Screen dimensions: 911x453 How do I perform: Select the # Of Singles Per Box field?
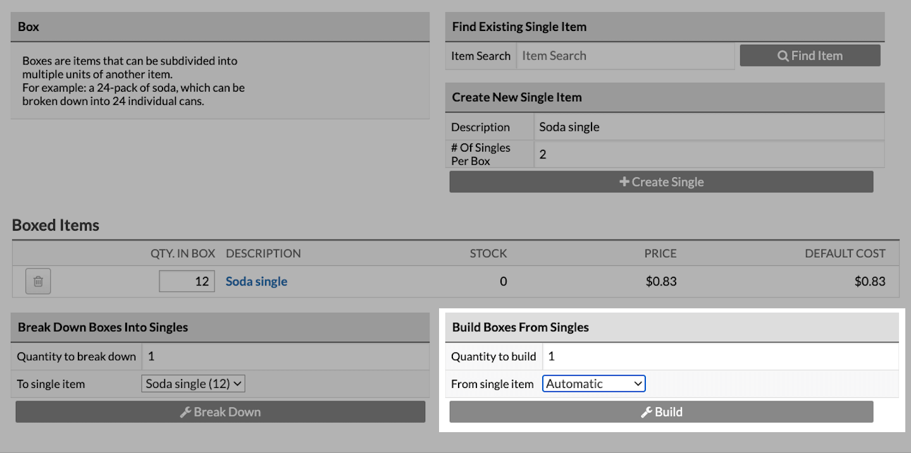[x=709, y=154]
